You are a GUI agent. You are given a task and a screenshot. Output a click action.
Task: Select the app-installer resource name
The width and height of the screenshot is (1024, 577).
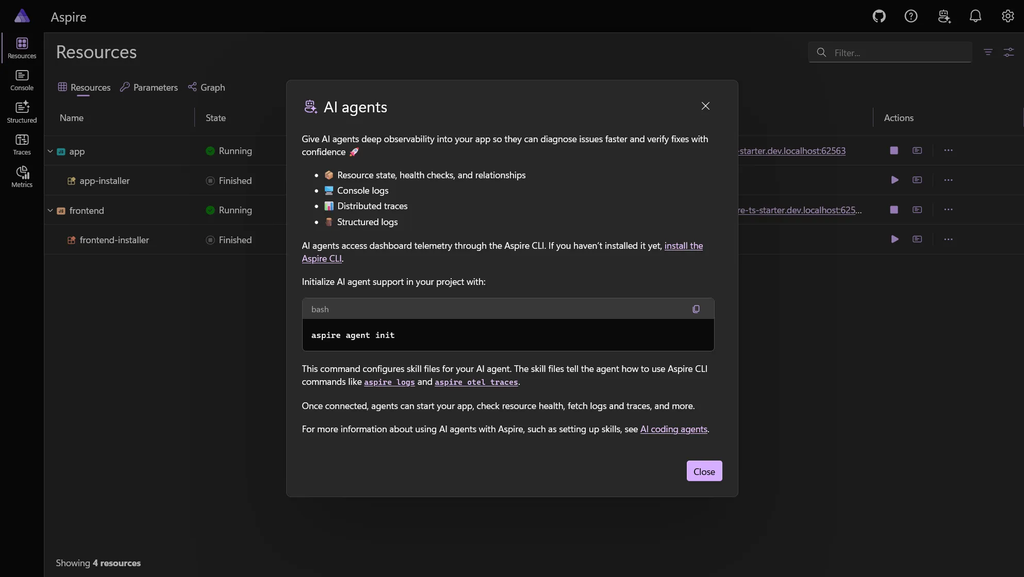[x=105, y=181]
